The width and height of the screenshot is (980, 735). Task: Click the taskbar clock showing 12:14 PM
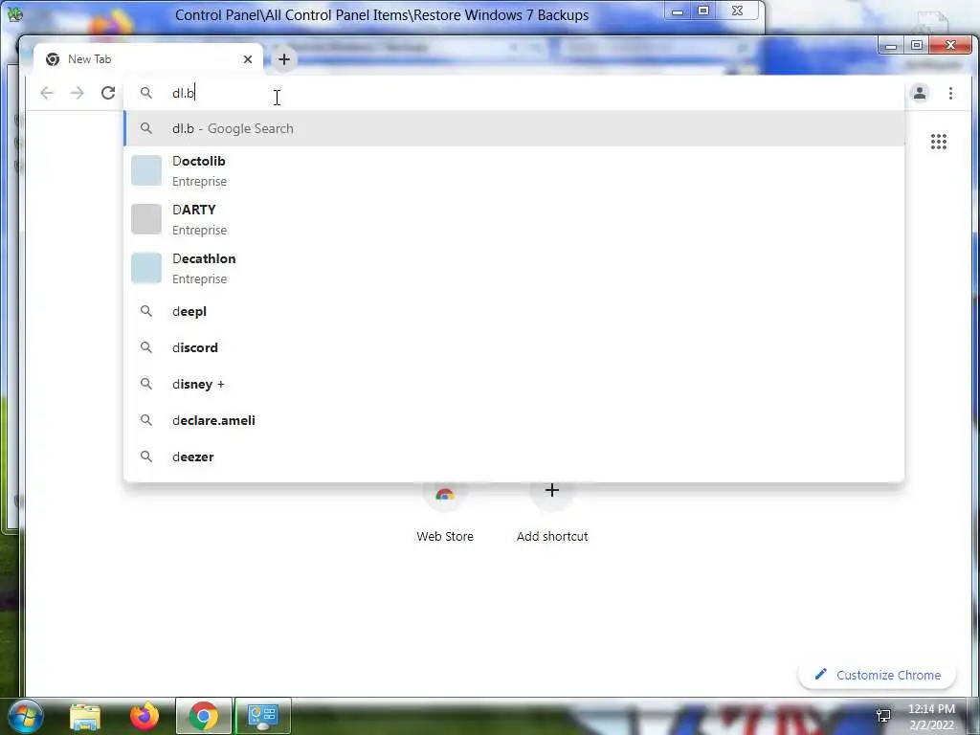pyautogui.click(x=931, y=717)
